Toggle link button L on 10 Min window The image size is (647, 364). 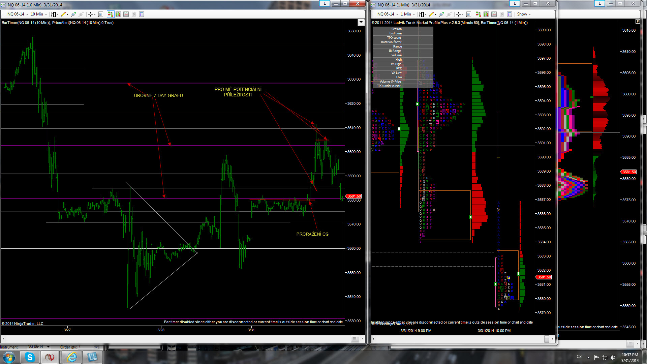325,3
